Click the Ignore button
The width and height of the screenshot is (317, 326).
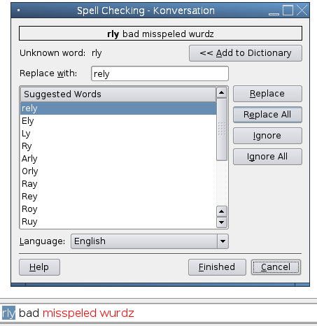(x=267, y=136)
